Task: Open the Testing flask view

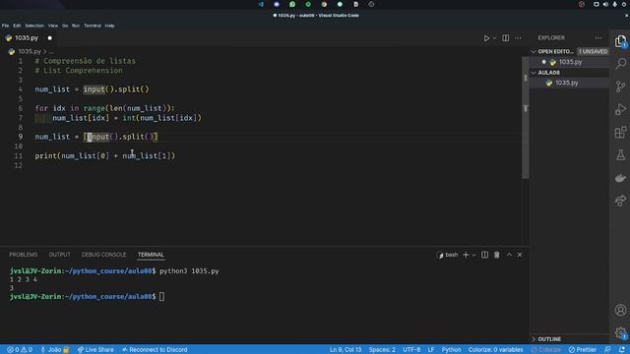Action: (621, 155)
